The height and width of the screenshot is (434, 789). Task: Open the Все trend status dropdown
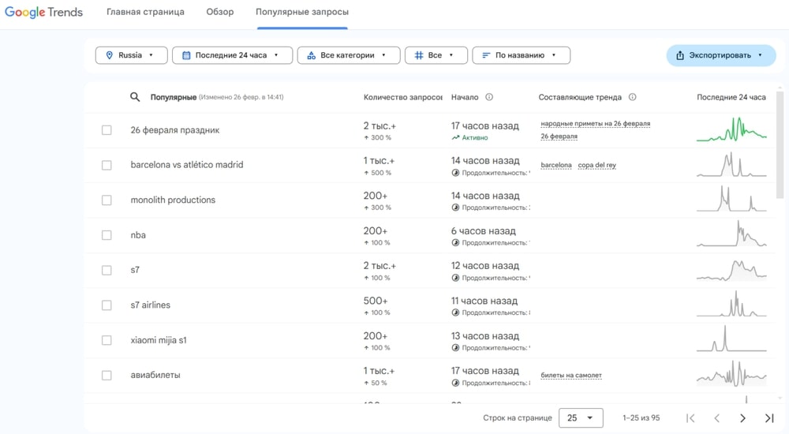[436, 55]
